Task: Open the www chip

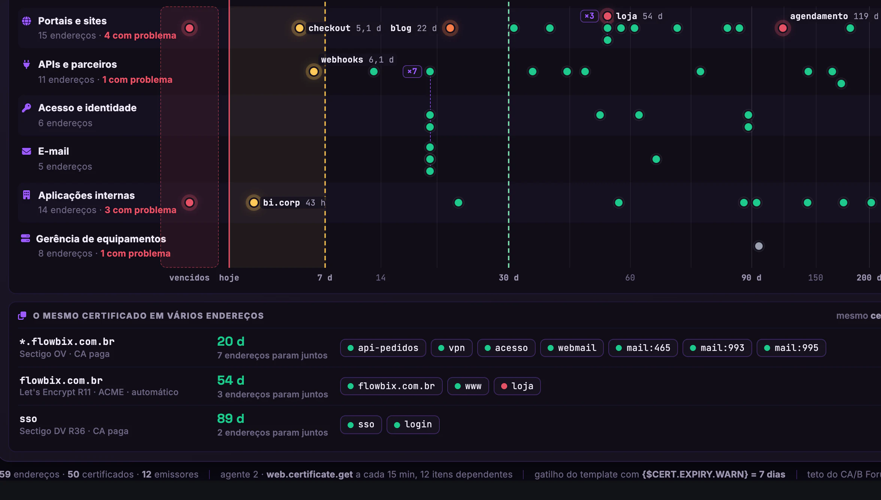Action: pos(468,386)
